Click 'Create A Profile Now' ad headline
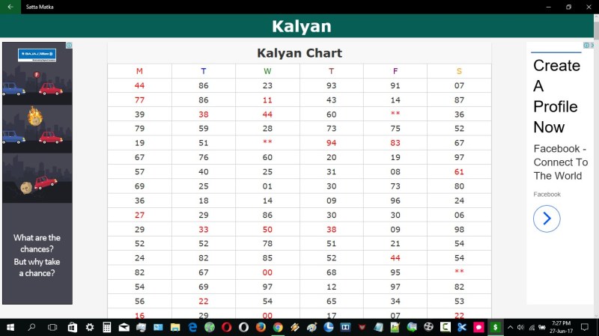599x336 pixels. click(556, 96)
